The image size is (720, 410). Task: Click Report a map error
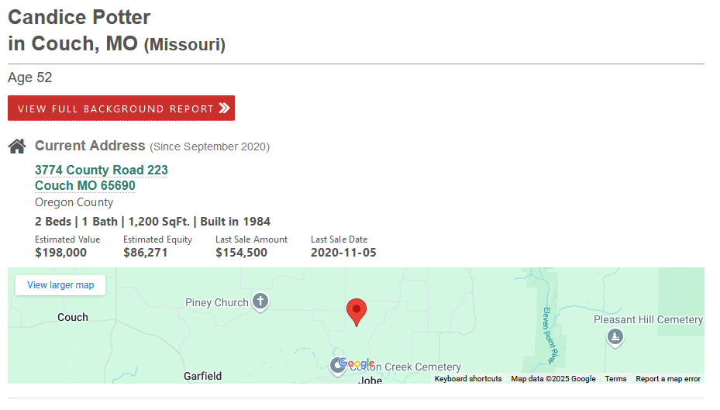668,379
